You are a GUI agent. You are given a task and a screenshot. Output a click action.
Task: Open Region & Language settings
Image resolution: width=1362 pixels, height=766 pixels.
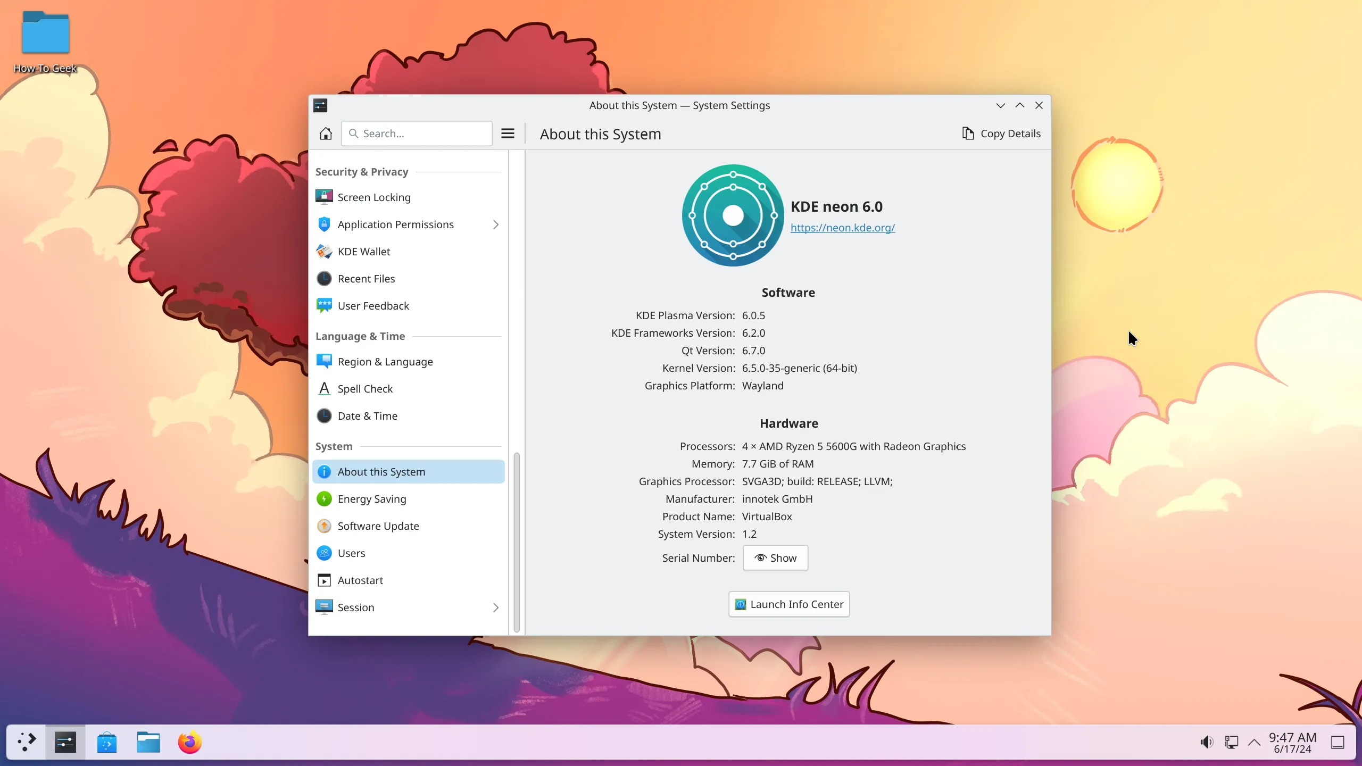(385, 361)
